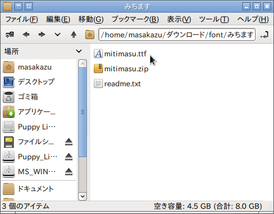274x214 pixels.
Task: Open ゴミ箱 trash in the sidebar
Action: (x=39, y=97)
